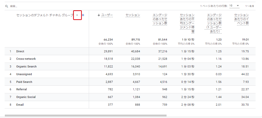Click the average engagement time 1 分 10 秒

(188, 40)
